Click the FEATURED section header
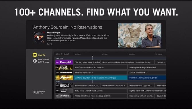The height and width of the screenshot is (109, 192). [x=60, y=58]
